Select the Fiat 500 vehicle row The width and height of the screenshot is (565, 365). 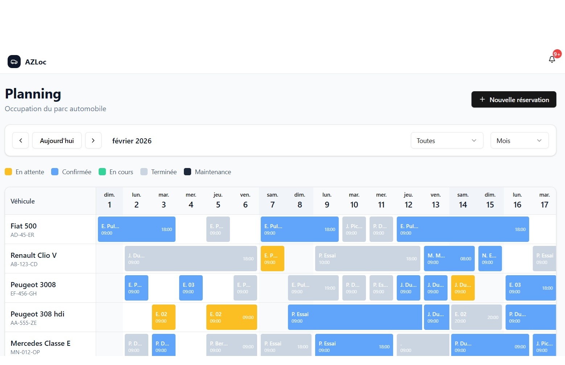point(24,230)
